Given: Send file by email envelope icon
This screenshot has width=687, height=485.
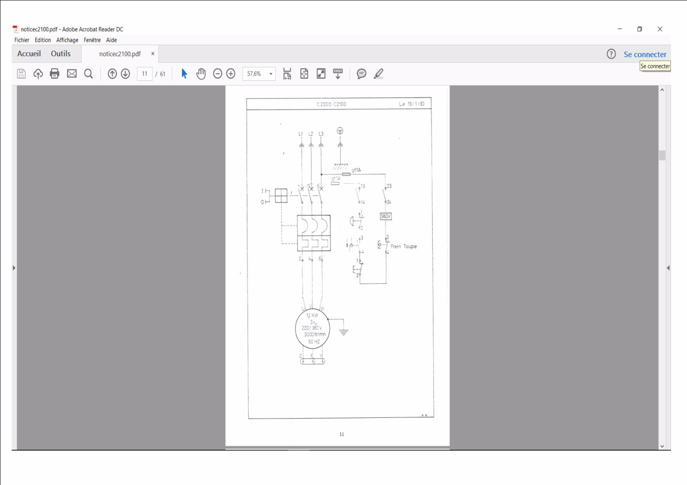Looking at the screenshot, I should point(72,74).
